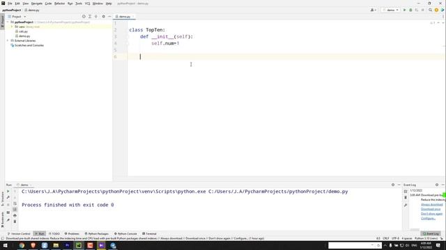Toggle soft-wrap icon in Run panel
446x250 pixels.
point(15,203)
